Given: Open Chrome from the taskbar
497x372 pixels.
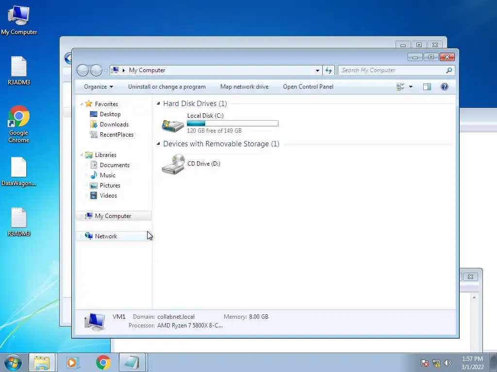Looking at the screenshot, I should (103, 362).
